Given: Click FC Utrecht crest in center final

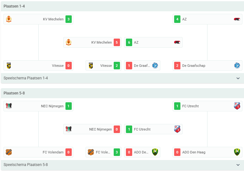Looking at the screenshot, I should [x=177, y=129].
